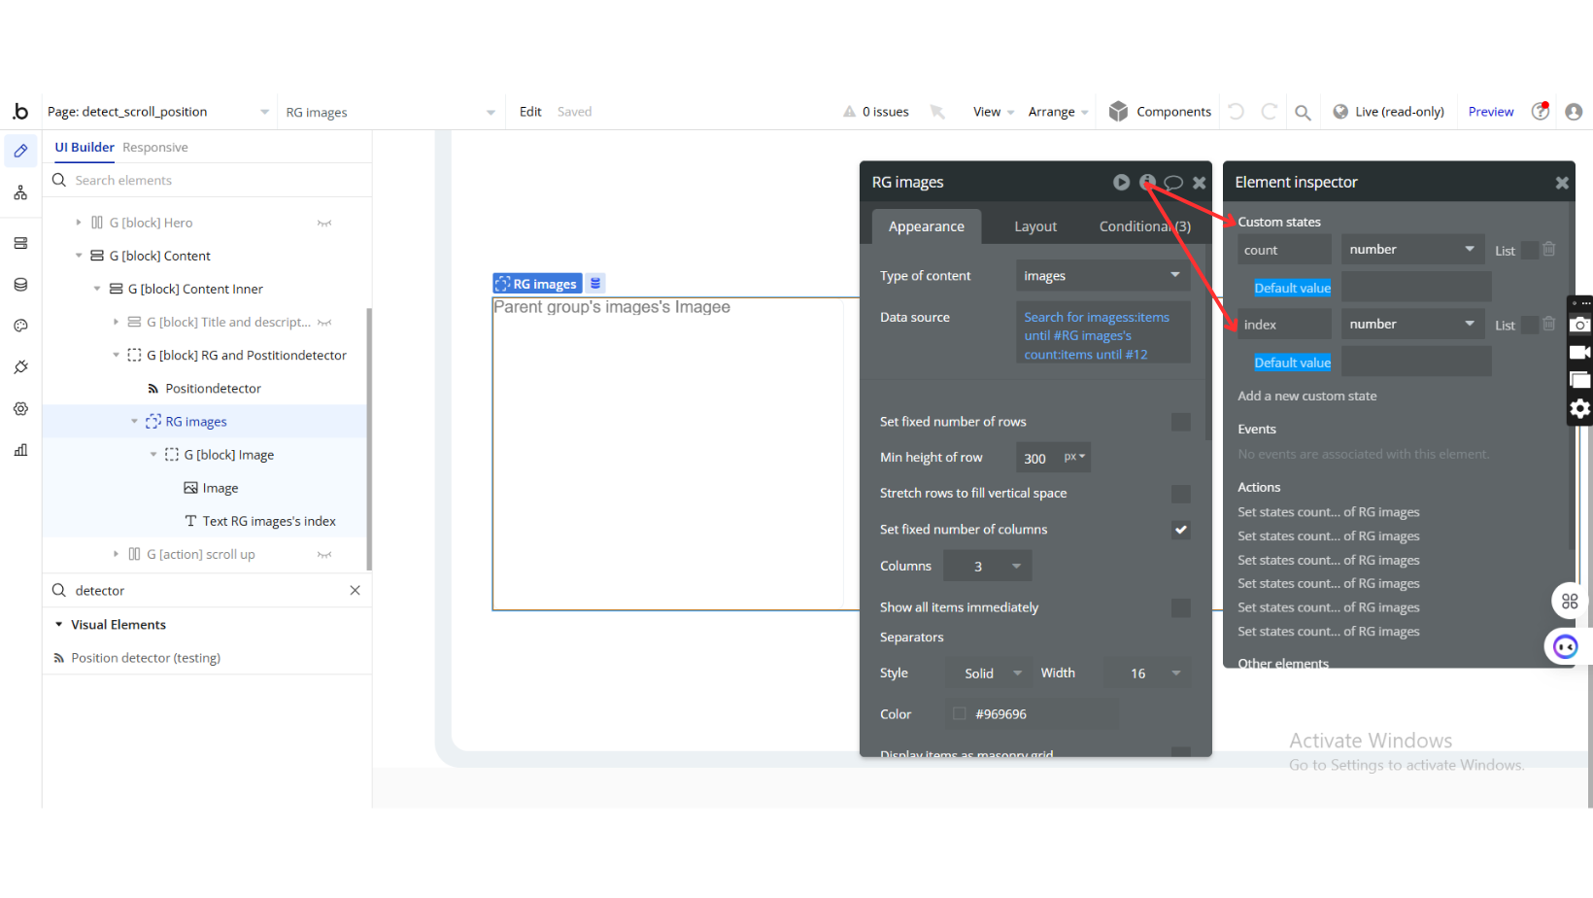
Task: Click the video record icon
Action: coord(1580,352)
